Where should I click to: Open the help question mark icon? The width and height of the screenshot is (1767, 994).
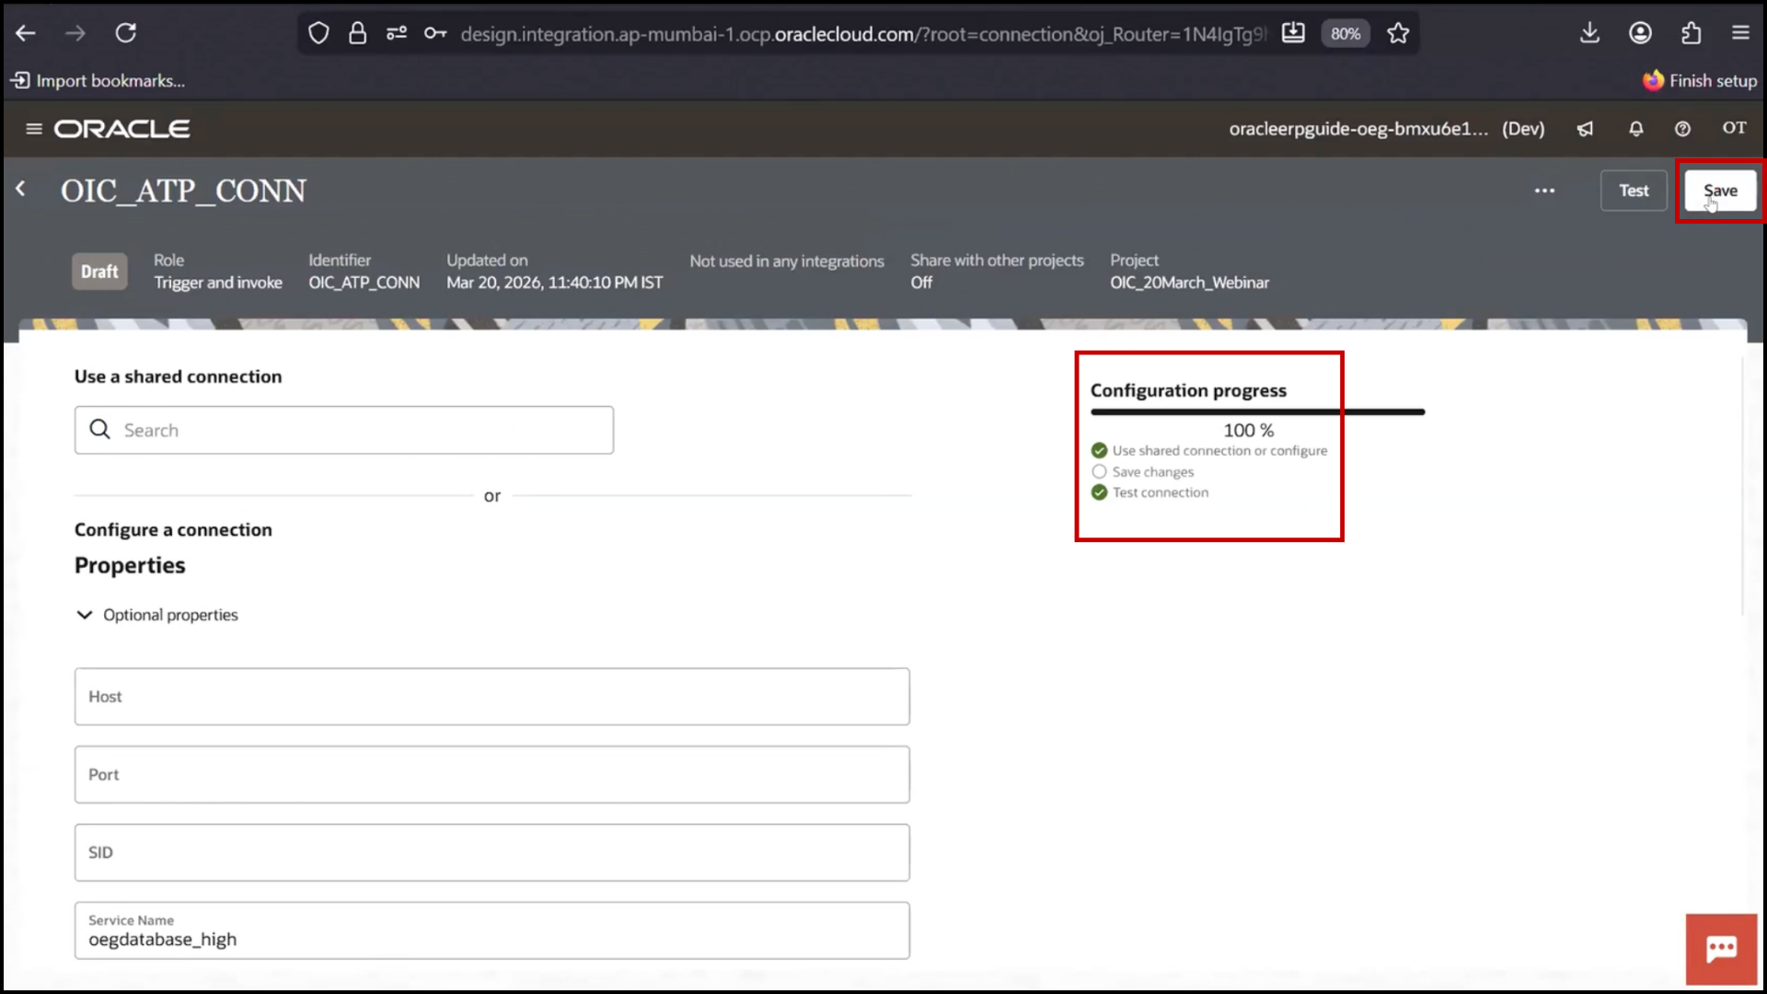point(1682,129)
